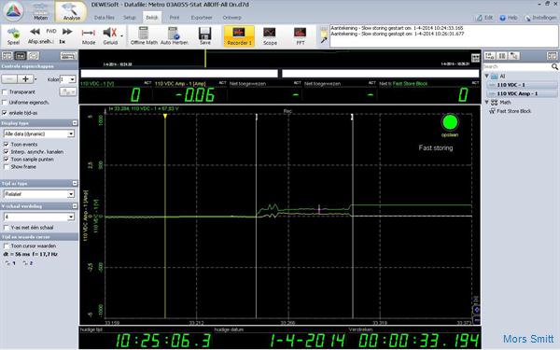Open Instellingen settings
Image resolution: width=560 pixels, height=350 pixels.
[540, 18]
